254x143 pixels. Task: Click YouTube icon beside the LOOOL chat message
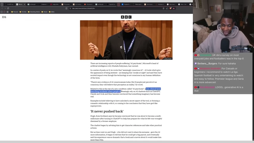(196, 87)
